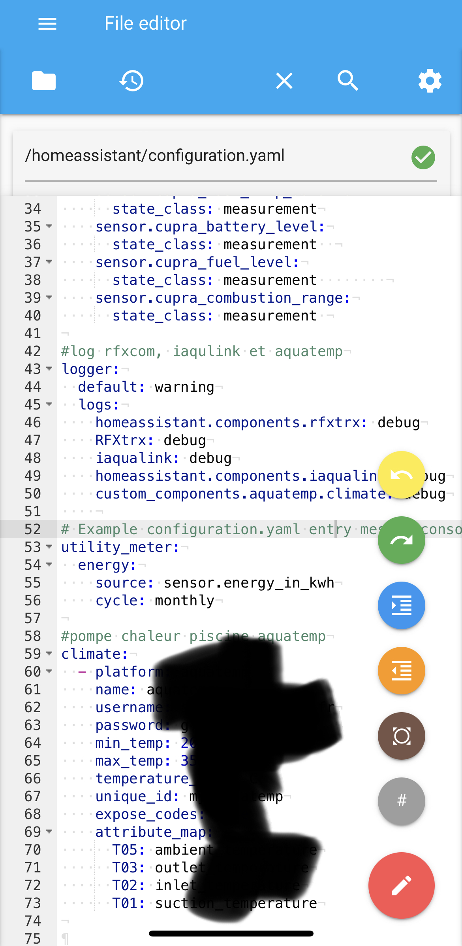Open the hamburger navigation menu
The image size is (462, 946).
point(47,24)
